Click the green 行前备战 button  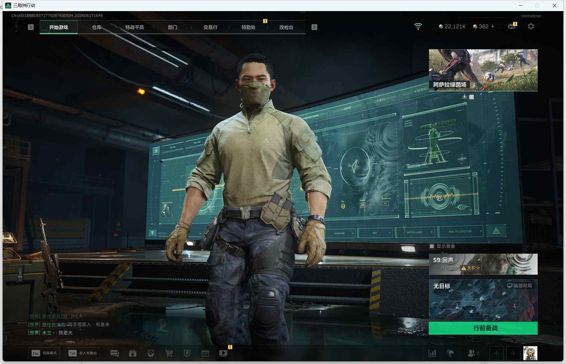tap(483, 328)
